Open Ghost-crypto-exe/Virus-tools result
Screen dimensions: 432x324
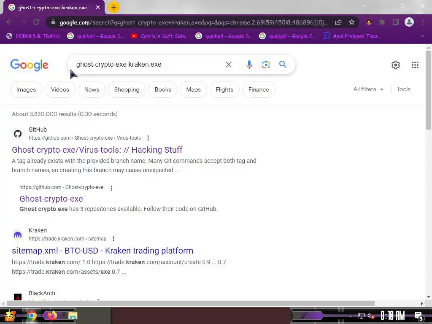pos(97,150)
